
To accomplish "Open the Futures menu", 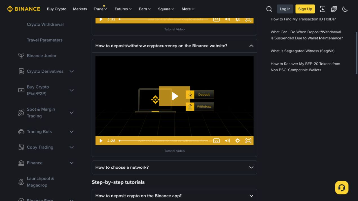I will [123, 9].
